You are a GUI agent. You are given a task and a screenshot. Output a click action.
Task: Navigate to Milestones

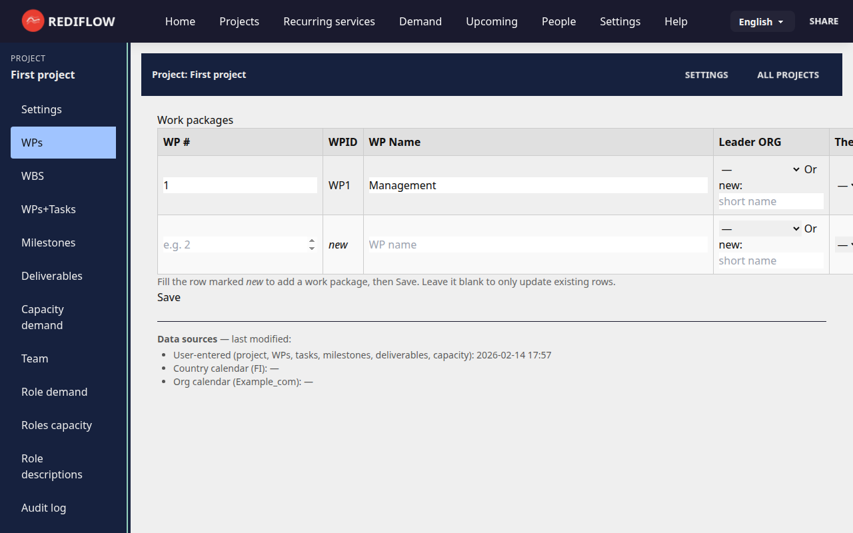click(48, 242)
